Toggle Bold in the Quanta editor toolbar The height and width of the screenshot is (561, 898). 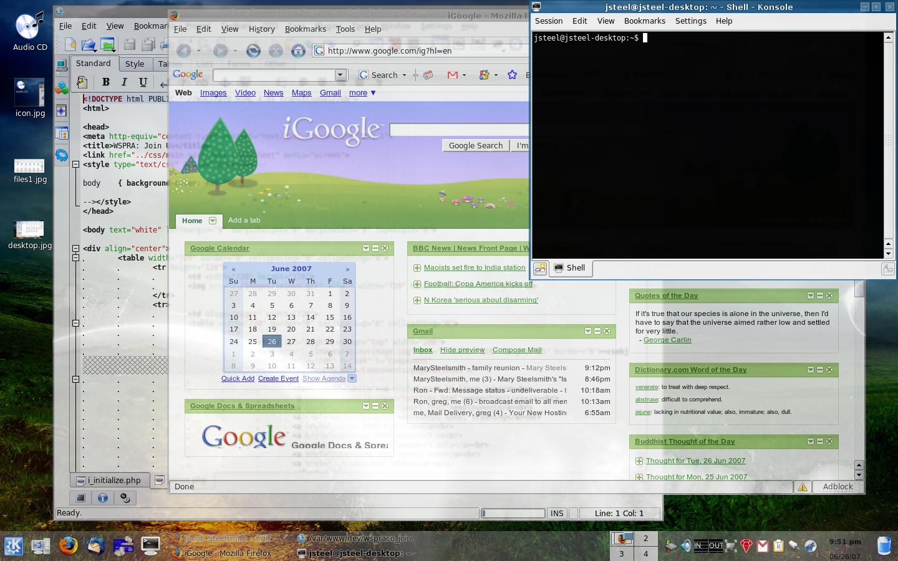[105, 82]
